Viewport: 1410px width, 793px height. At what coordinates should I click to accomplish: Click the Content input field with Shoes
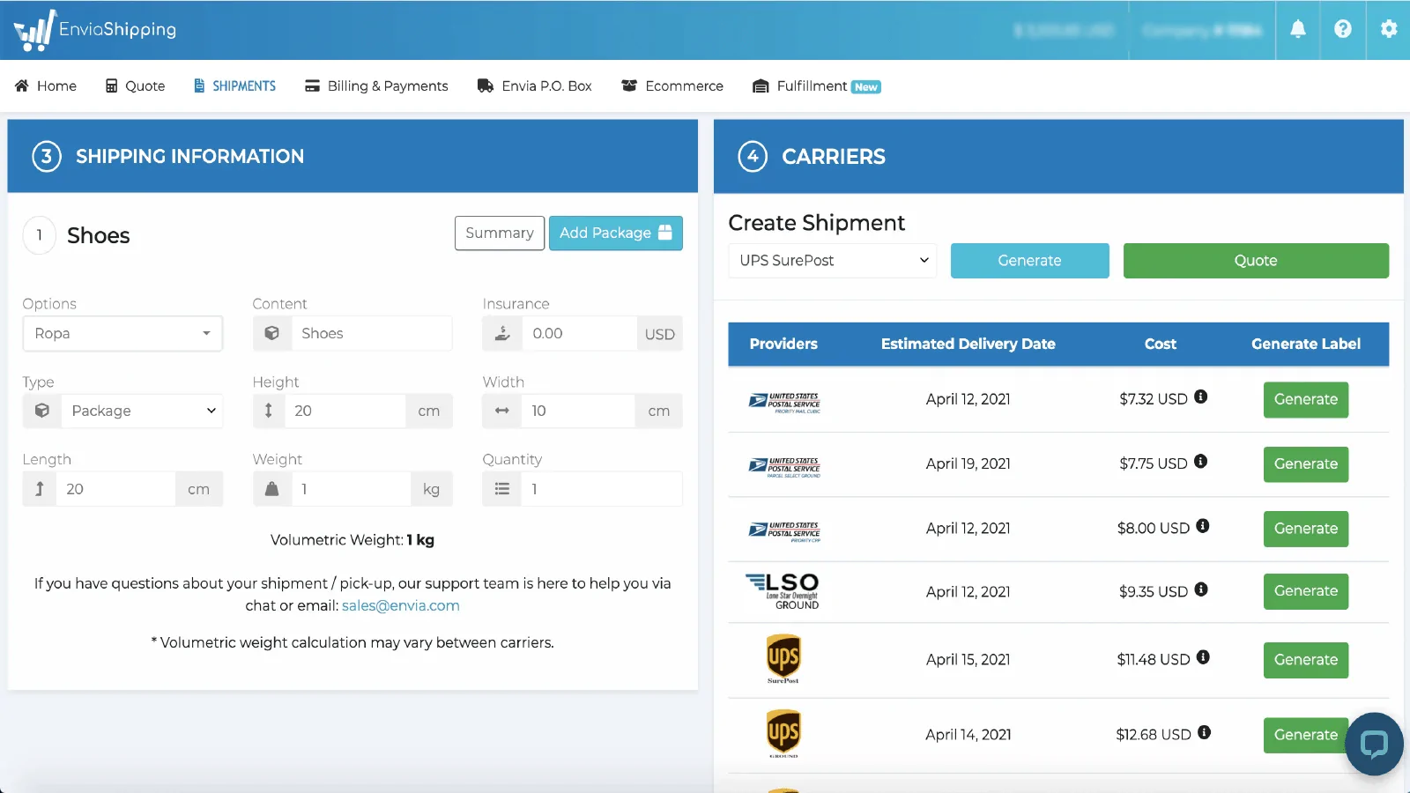point(371,333)
